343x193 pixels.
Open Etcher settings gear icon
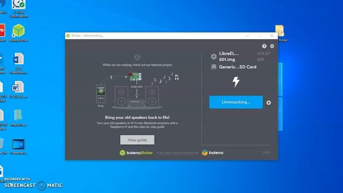point(272,46)
